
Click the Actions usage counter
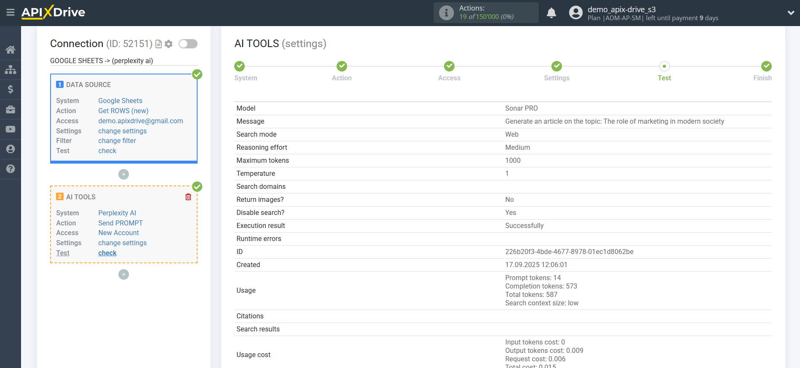(x=486, y=17)
